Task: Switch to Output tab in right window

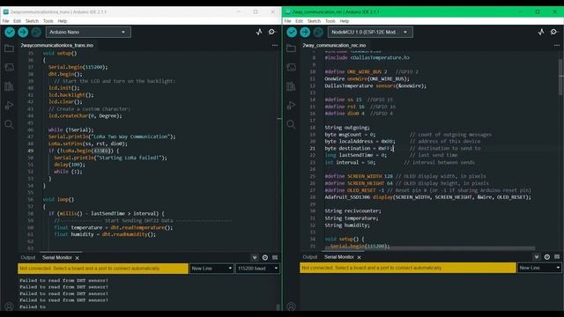Action: 310,257
